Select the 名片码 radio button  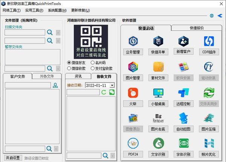93,63
